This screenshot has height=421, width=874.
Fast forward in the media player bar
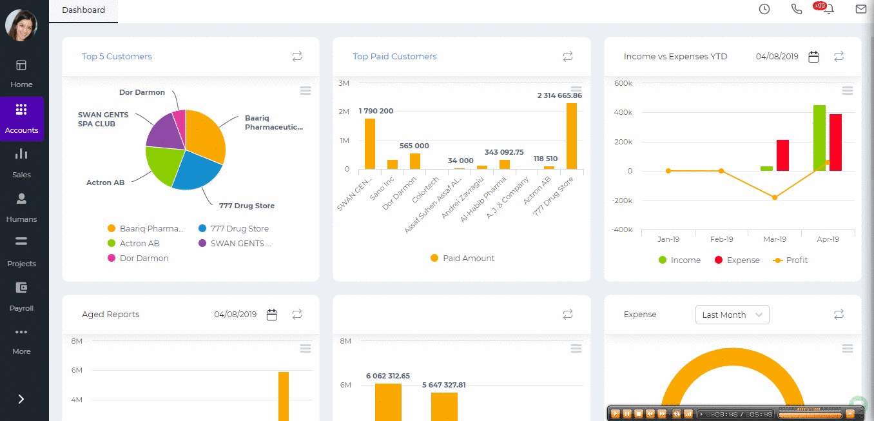(663, 413)
